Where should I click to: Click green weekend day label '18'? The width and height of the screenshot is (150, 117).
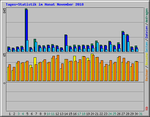pyautogui.click(x=83, y=114)
